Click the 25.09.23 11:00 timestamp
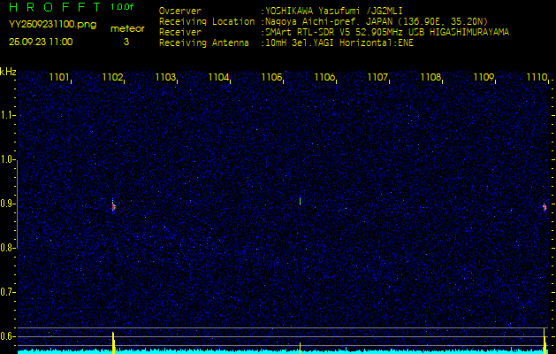The image size is (556, 354). [x=41, y=42]
